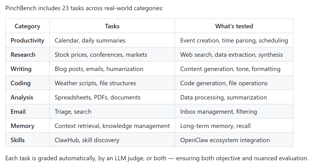313x167 pixels.
Task: Click 'Stock prices, conferences, markets' cell
Action: pyautogui.click(x=101, y=54)
